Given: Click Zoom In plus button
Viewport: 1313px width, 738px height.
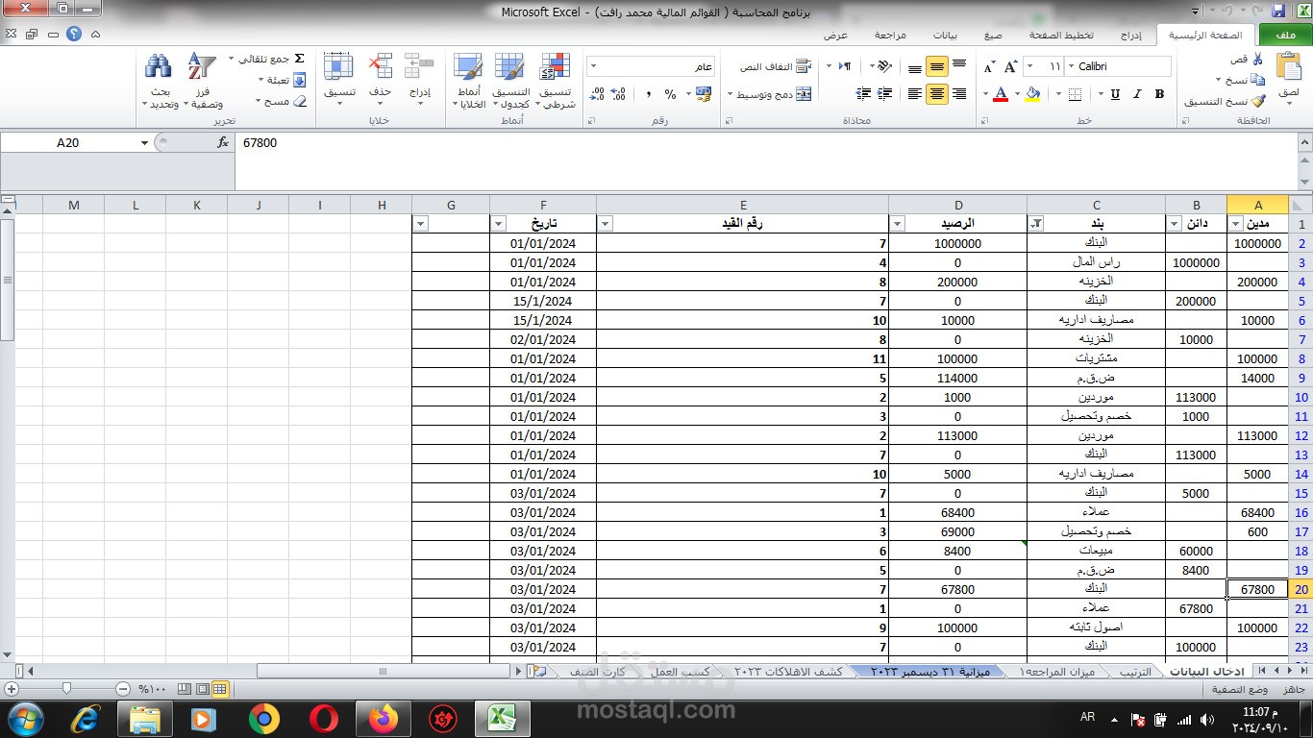Looking at the screenshot, I should click(12, 689).
